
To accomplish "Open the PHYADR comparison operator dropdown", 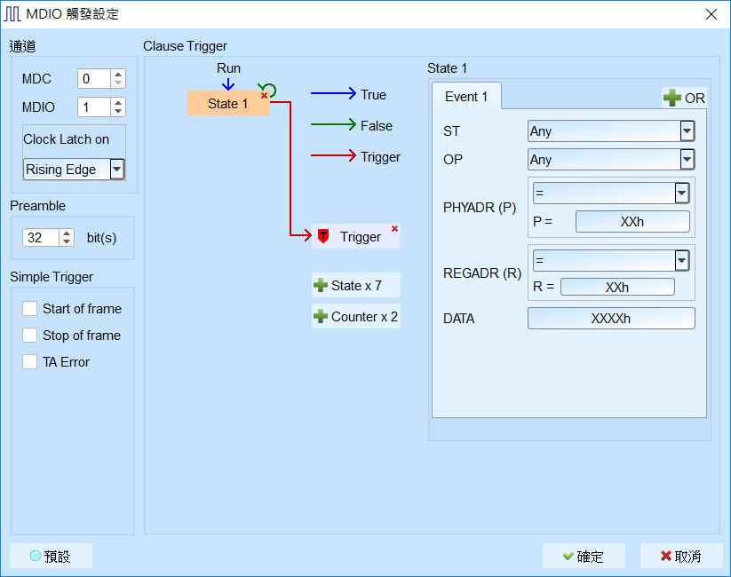I will click(681, 193).
